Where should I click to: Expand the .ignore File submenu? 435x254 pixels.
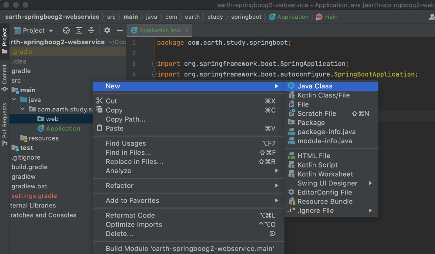(x=331, y=211)
